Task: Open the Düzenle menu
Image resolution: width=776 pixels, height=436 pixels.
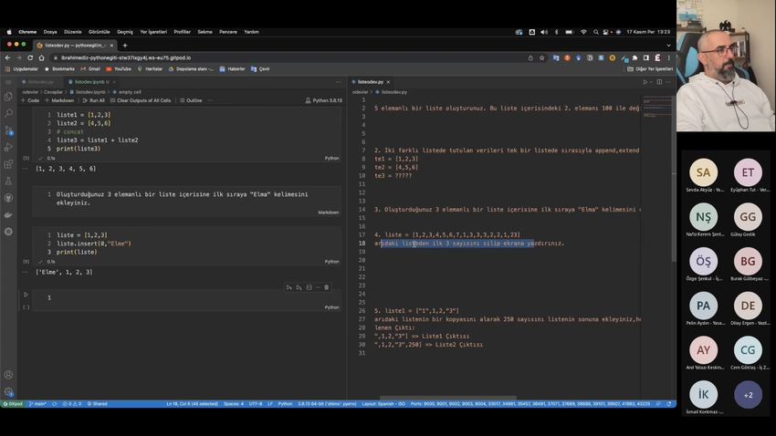Action: (73, 32)
